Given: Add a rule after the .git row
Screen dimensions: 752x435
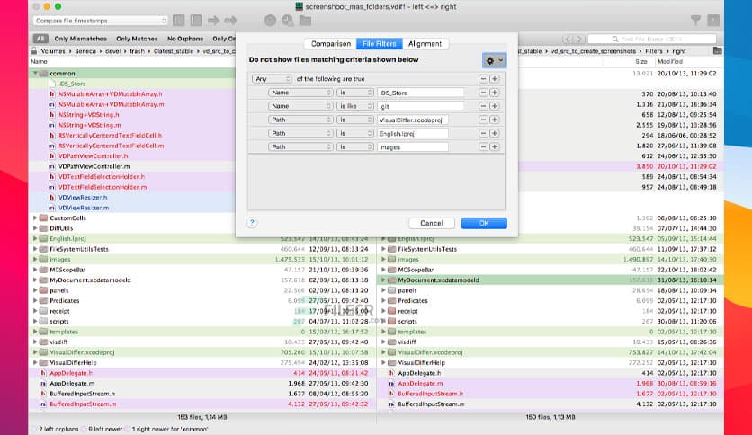Looking at the screenshot, I should coord(494,106).
